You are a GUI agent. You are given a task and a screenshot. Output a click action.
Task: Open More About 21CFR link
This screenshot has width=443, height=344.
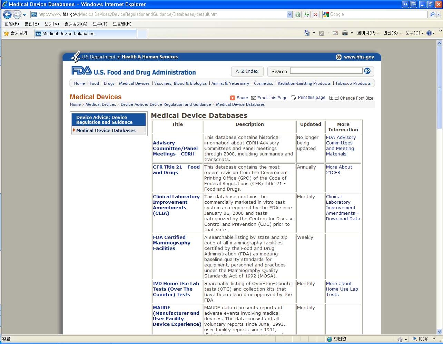point(339,170)
